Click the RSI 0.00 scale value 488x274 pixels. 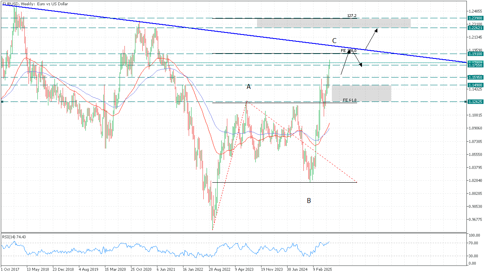point(473,263)
